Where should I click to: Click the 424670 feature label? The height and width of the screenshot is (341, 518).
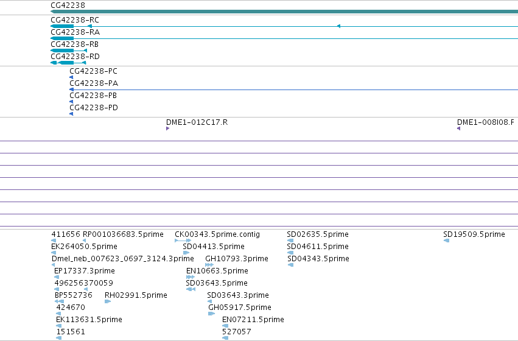coord(71,308)
